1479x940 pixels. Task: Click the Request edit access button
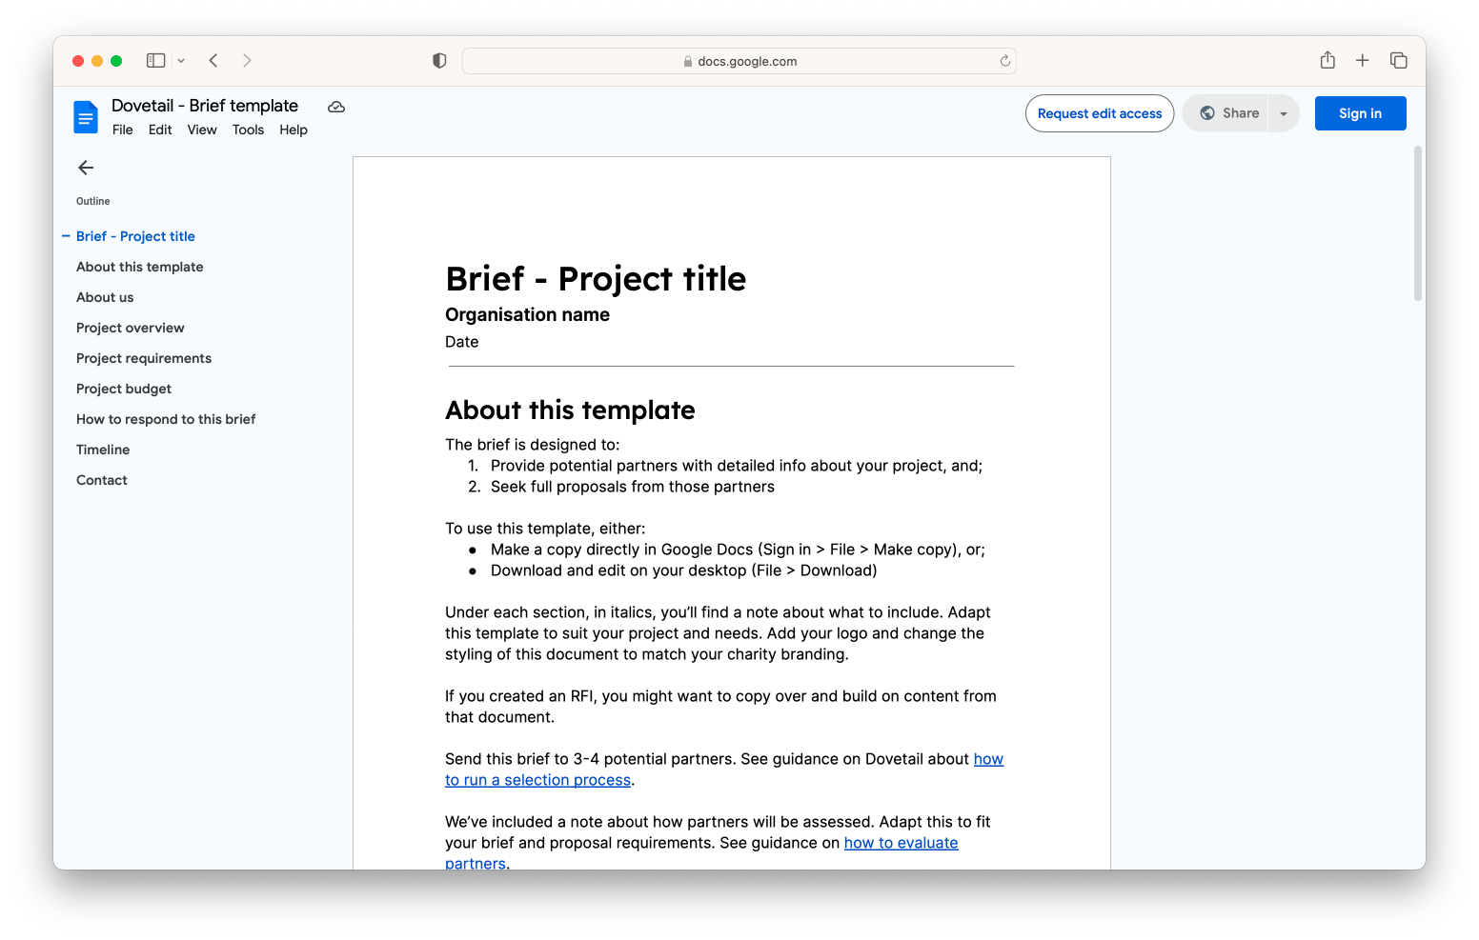pyautogui.click(x=1099, y=112)
